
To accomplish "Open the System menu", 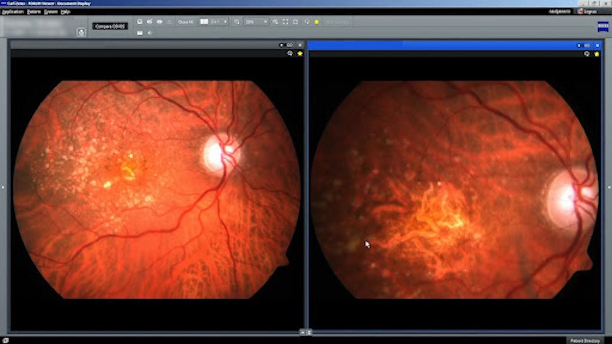I will (x=50, y=12).
